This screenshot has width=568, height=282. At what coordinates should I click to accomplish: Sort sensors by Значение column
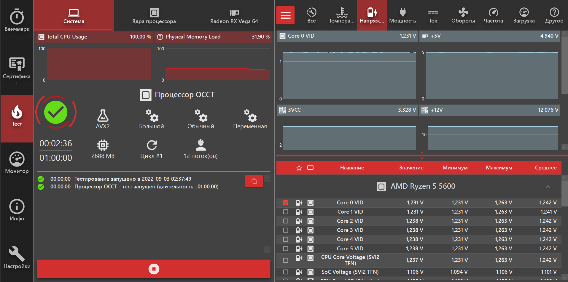(411, 168)
